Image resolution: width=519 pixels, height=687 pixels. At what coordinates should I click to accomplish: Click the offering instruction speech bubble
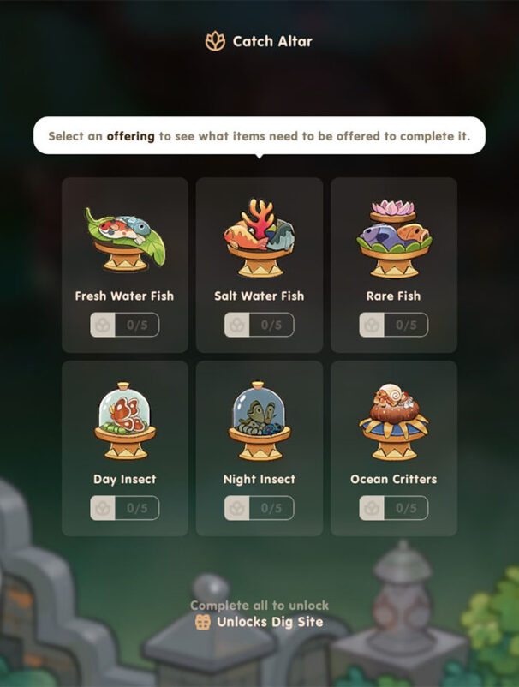(x=259, y=136)
